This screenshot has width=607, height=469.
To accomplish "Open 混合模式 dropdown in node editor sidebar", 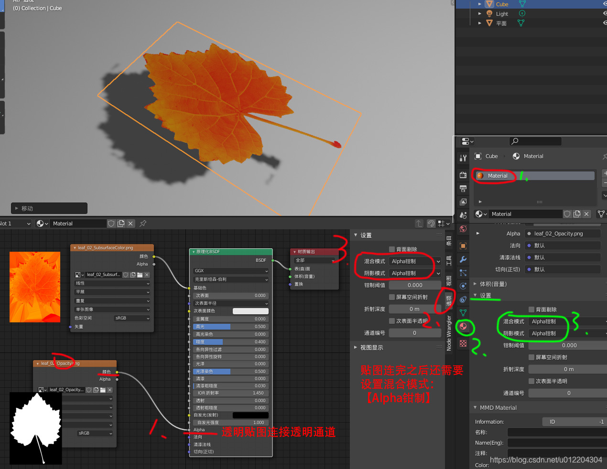I will click(415, 261).
